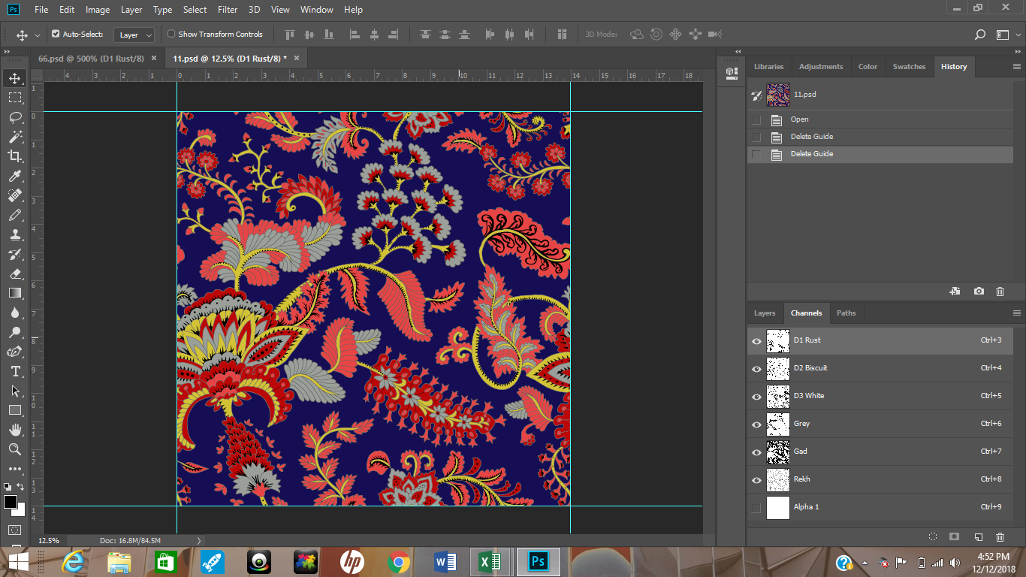Create new snapshot with camera icon
The image size is (1026, 577).
tap(979, 291)
